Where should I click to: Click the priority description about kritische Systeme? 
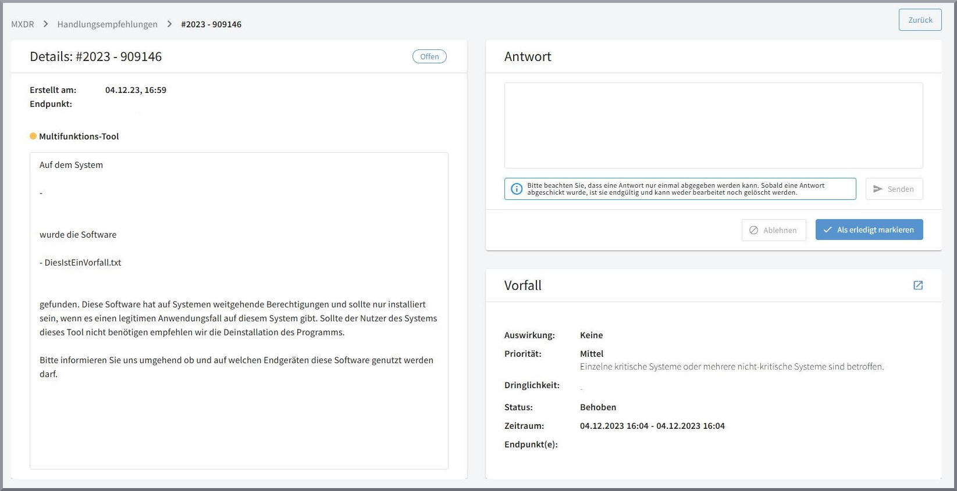732,366
